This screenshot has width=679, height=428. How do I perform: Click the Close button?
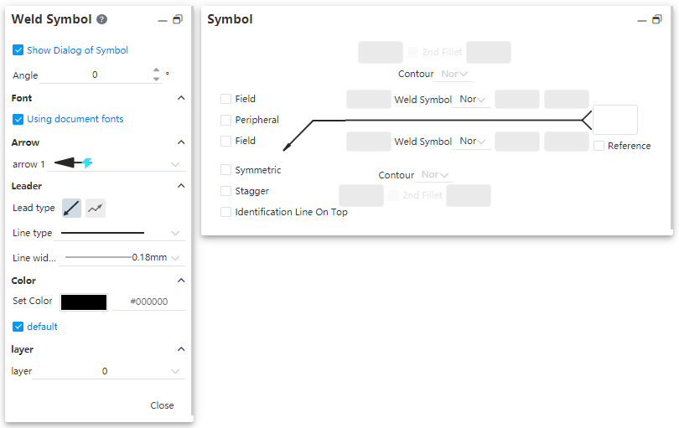[x=162, y=405]
